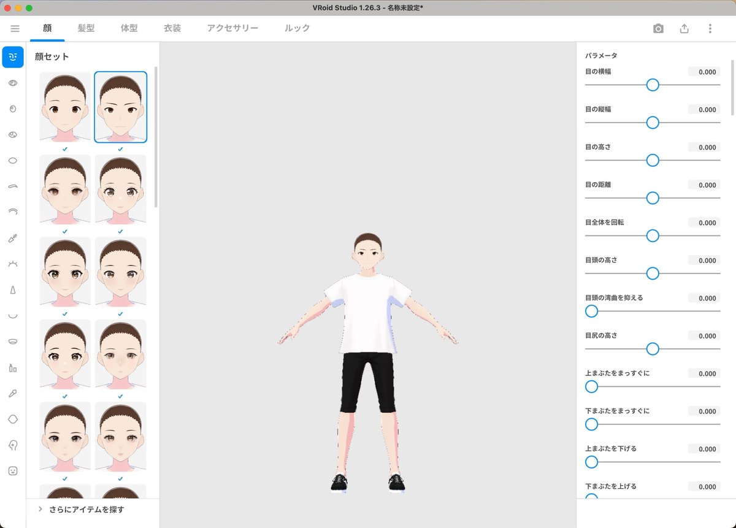Select the nose editing icon
The width and height of the screenshot is (736, 528).
click(x=13, y=289)
